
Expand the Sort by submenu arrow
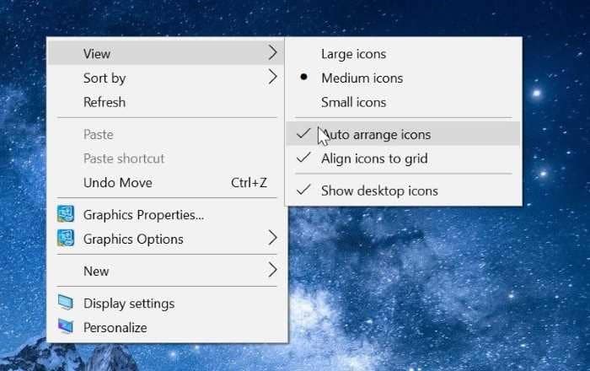tap(271, 78)
